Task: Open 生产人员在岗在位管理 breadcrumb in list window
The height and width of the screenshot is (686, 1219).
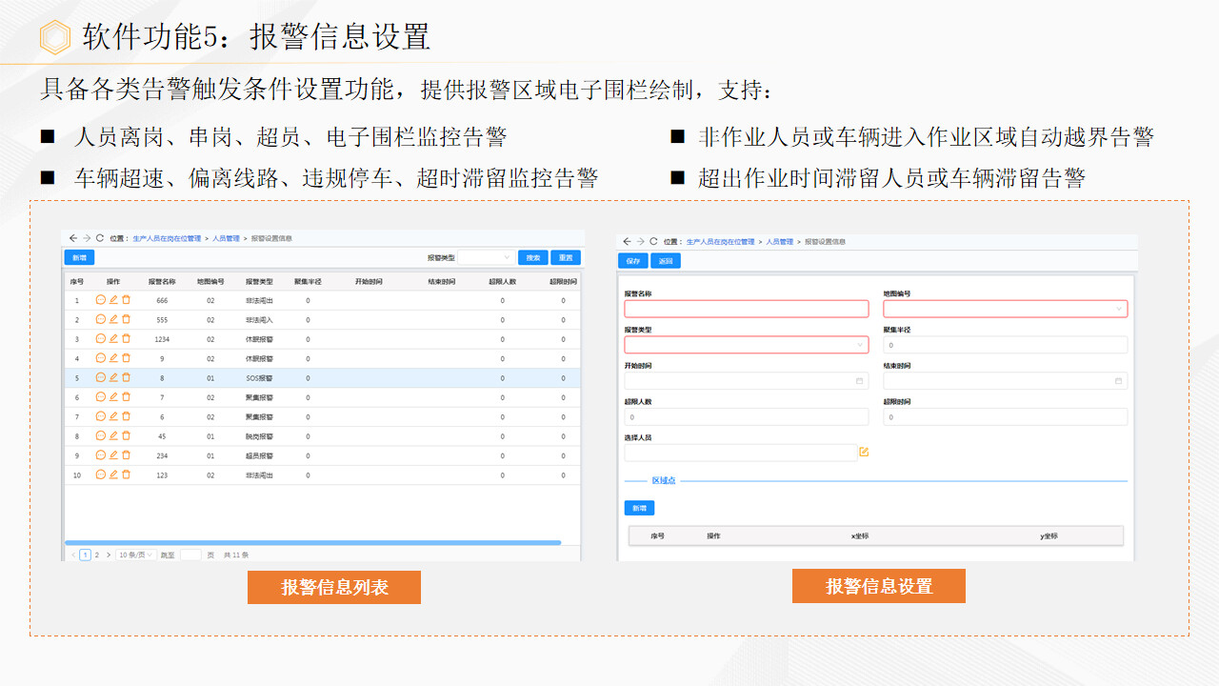Action: tap(167, 238)
